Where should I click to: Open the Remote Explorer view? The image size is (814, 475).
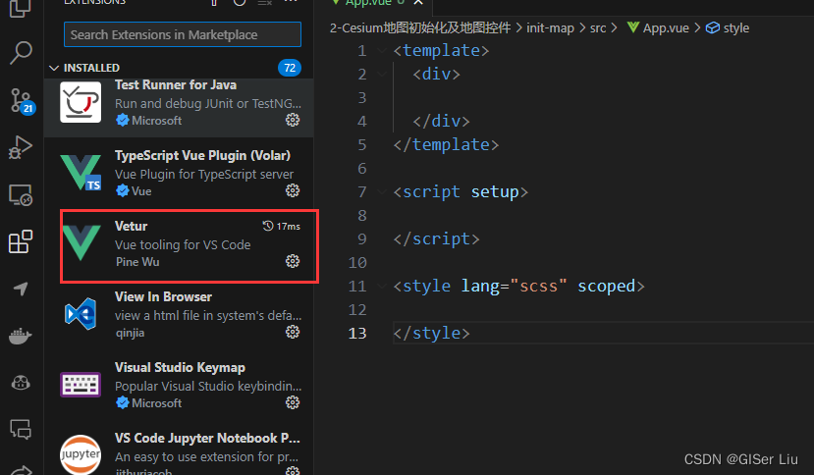[21, 195]
